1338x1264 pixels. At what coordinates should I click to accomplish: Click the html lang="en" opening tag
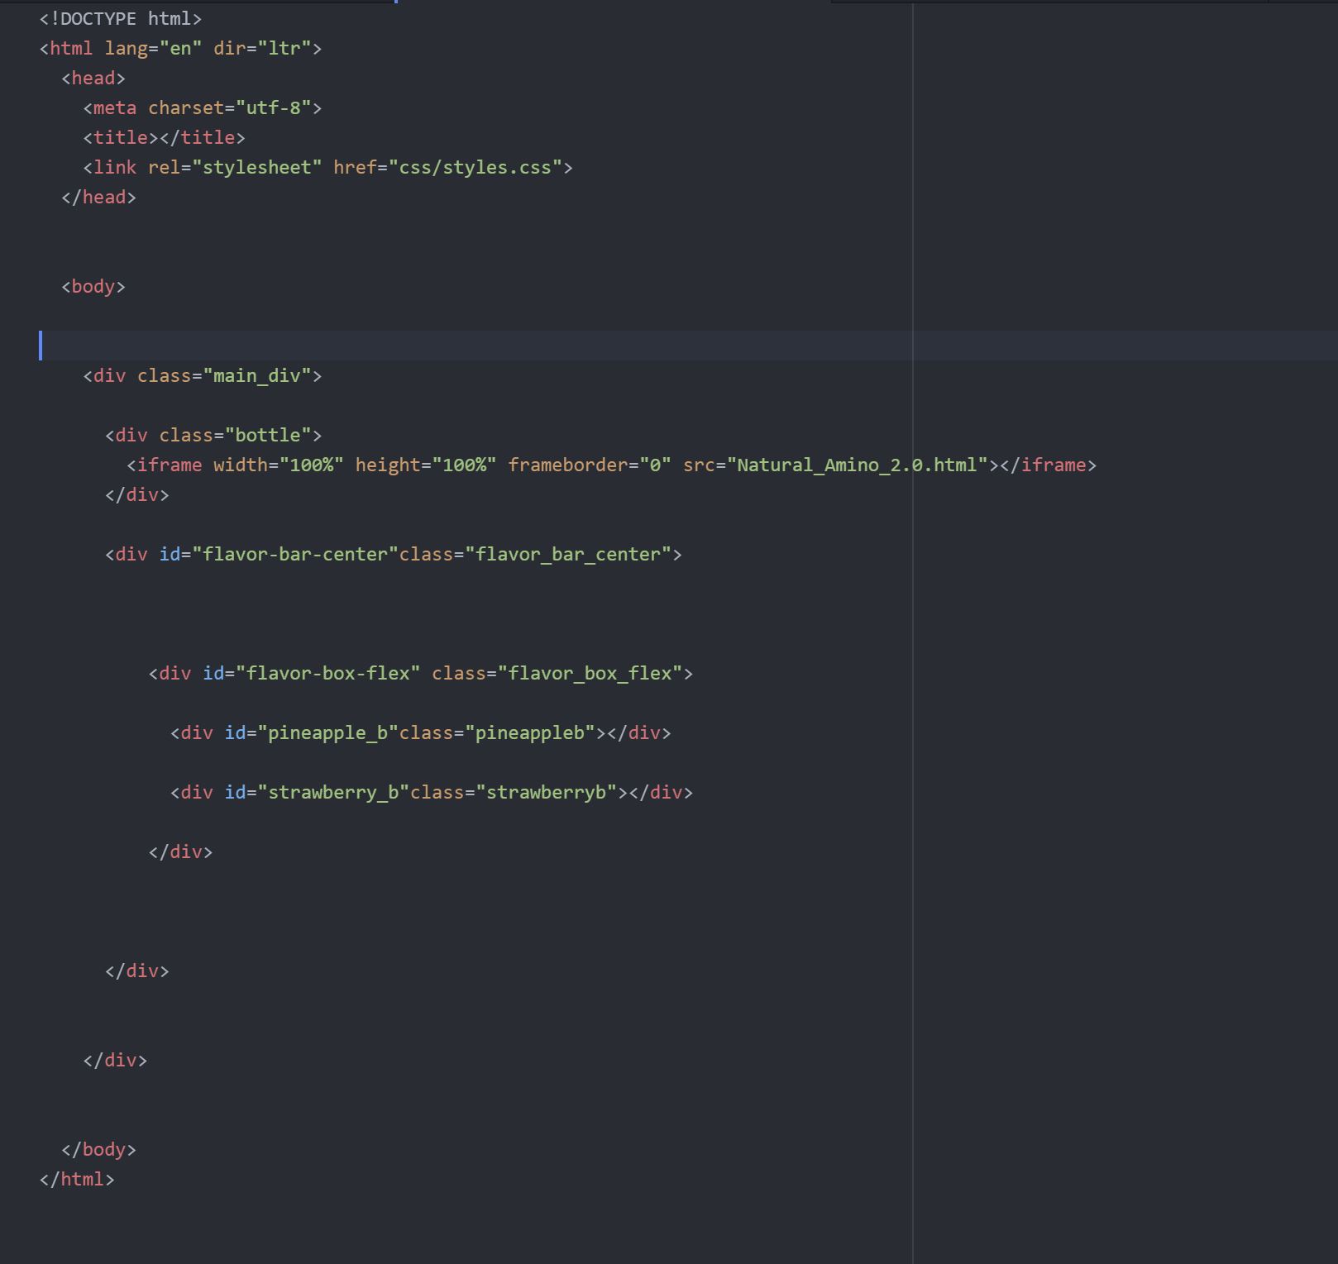point(180,48)
